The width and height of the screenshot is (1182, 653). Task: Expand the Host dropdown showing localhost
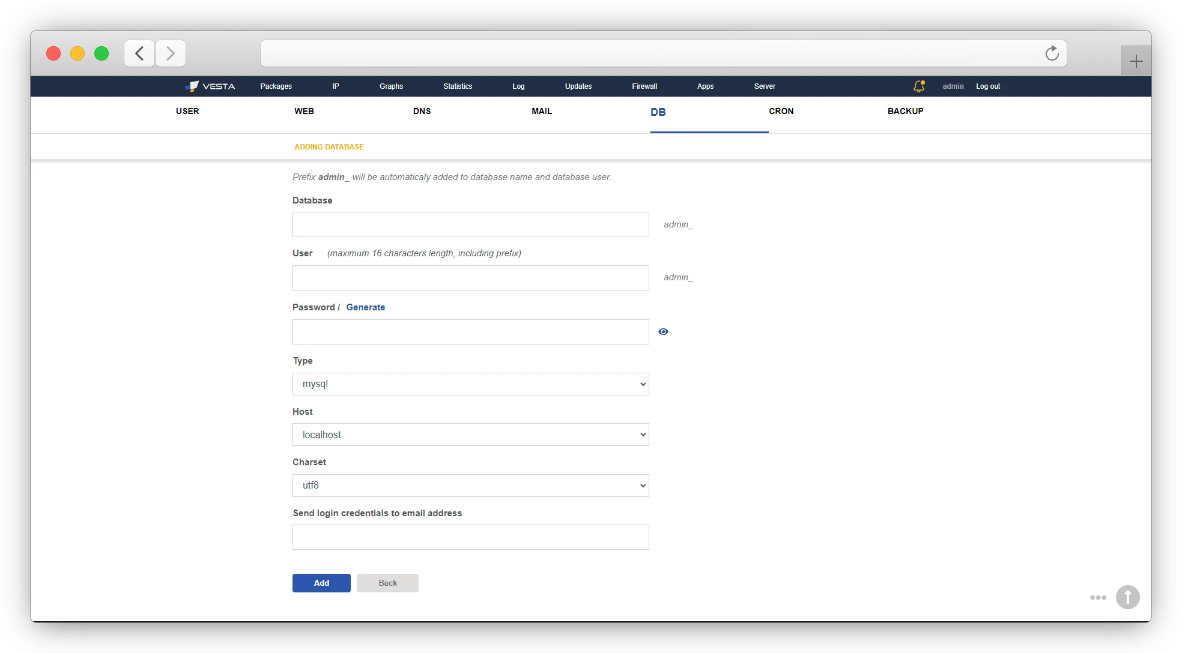[470, 435]
